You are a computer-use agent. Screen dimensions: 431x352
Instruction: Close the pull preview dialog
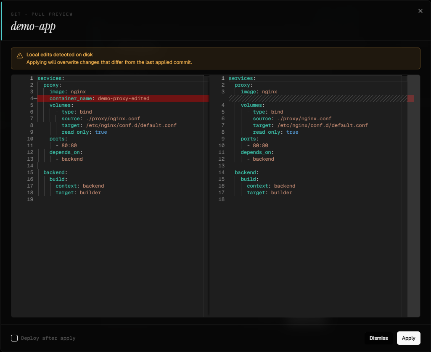pos(420,11)
